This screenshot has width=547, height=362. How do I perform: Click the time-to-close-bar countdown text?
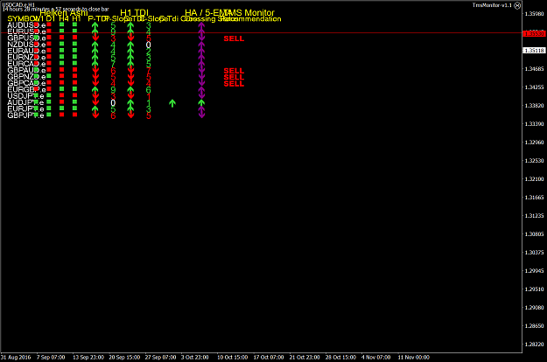55,9
